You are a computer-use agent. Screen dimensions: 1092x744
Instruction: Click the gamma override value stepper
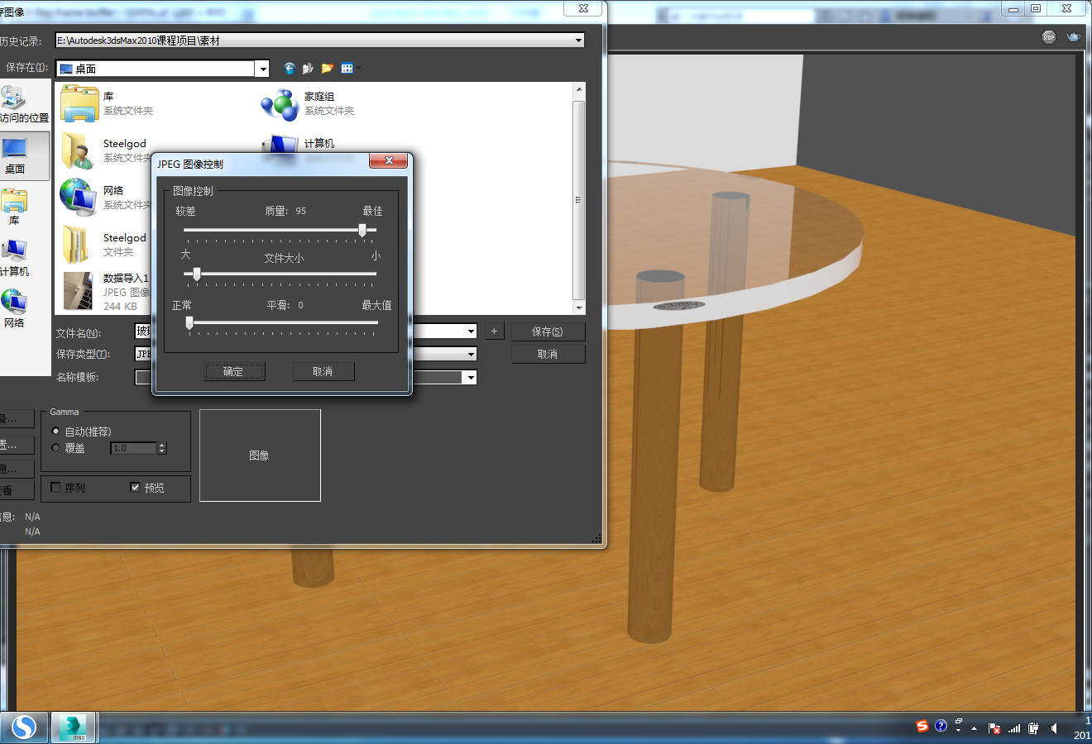(162, 448)
